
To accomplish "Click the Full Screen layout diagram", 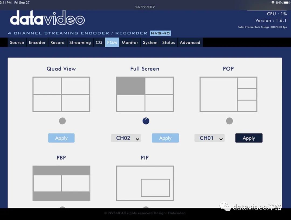I will pyautogui.click(x=145, y=94).
